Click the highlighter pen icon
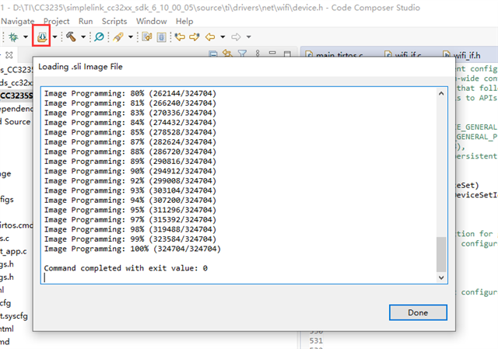The image size is (498, 349). point(118,37)
